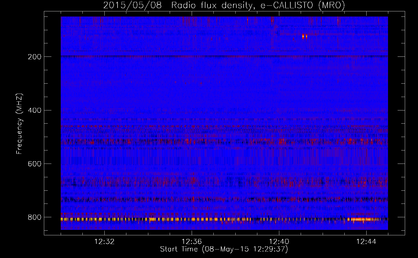Screen dimensions: 418x258
Task: Click the 12:32 time axis label
Action: (x=104, y=242)
